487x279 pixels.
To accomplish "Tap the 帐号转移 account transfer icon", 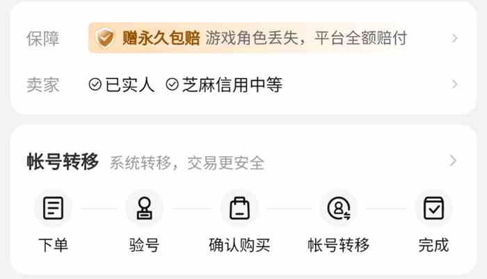I will (339, 208).
